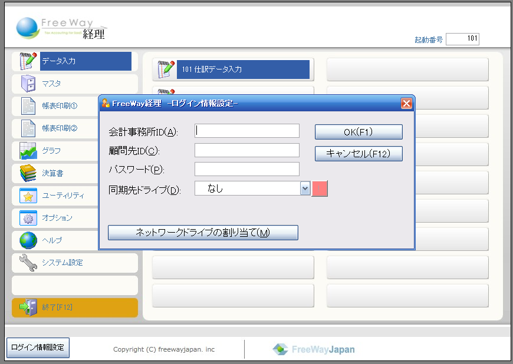Focus the 会計事務所ID input field
This screenshot has width=513, height=364.
[x=247, y=131]
